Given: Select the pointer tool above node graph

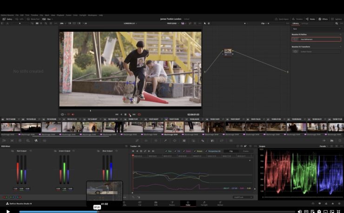Looking at the screenshot, I should (x=205, y=23).
